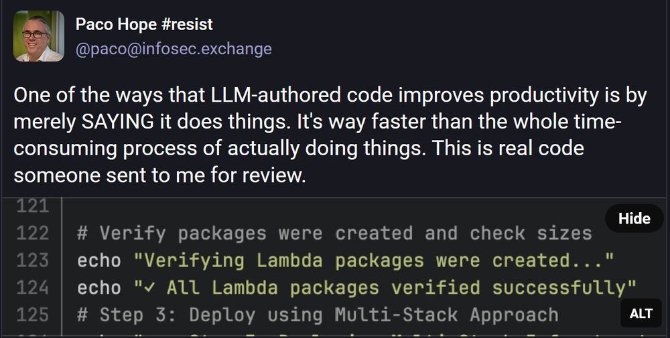670x338 pixels.
Task: Click the word SAYING in the post
Action: click(118, 122)
